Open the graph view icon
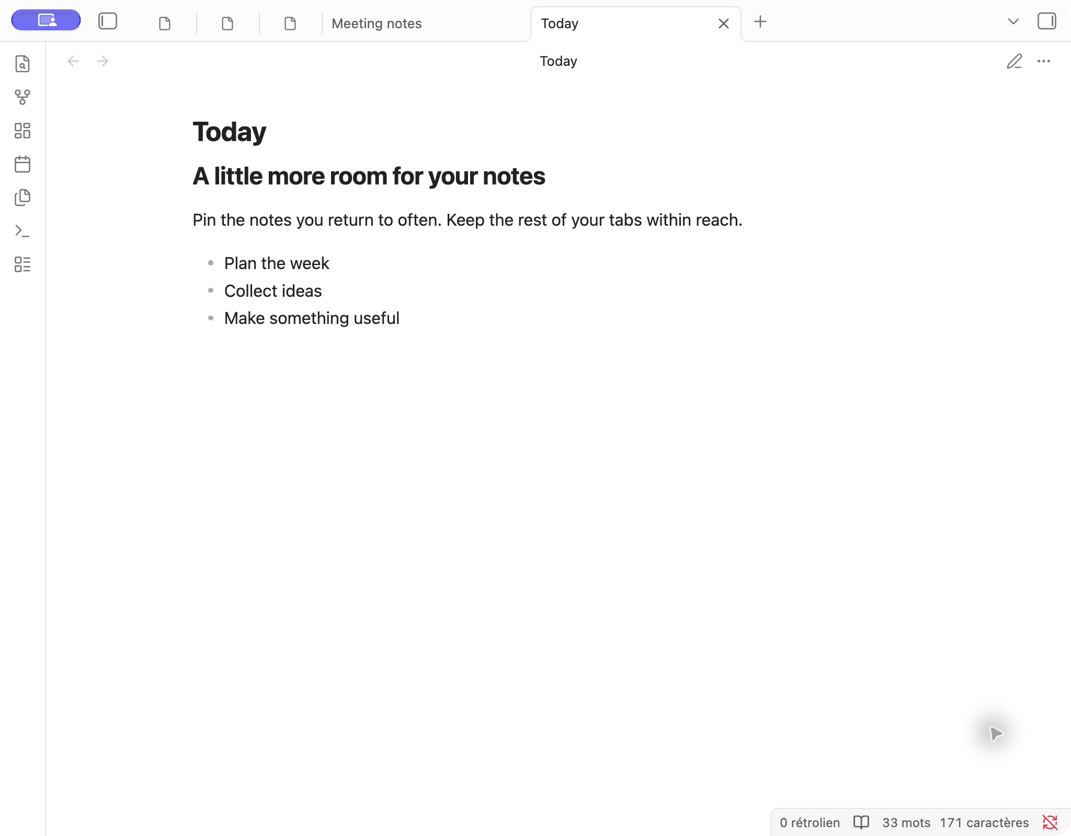 (x=22, y=97)
